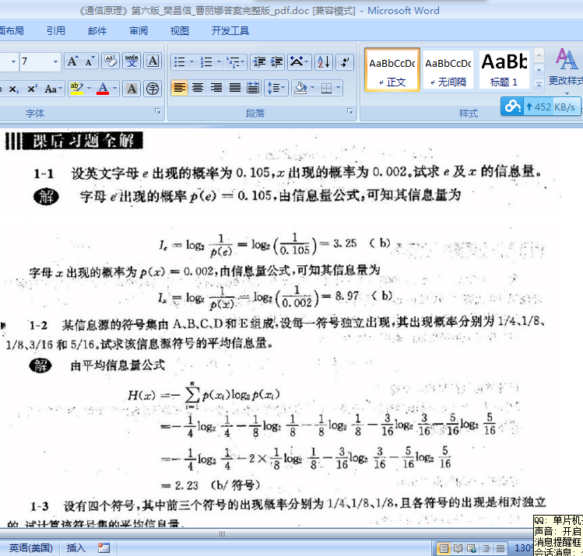583x556 pixels.
Task: Toggle subscript formatting
Action: point(14,89)
